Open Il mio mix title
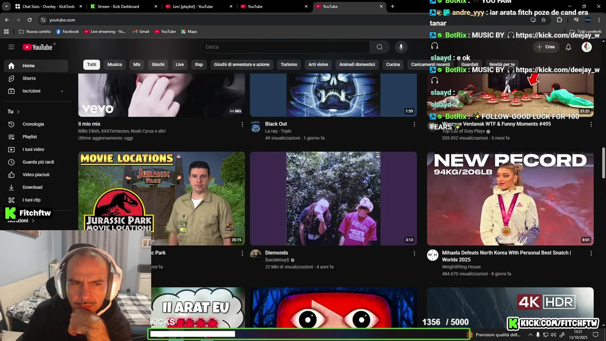 pos(89,124)
